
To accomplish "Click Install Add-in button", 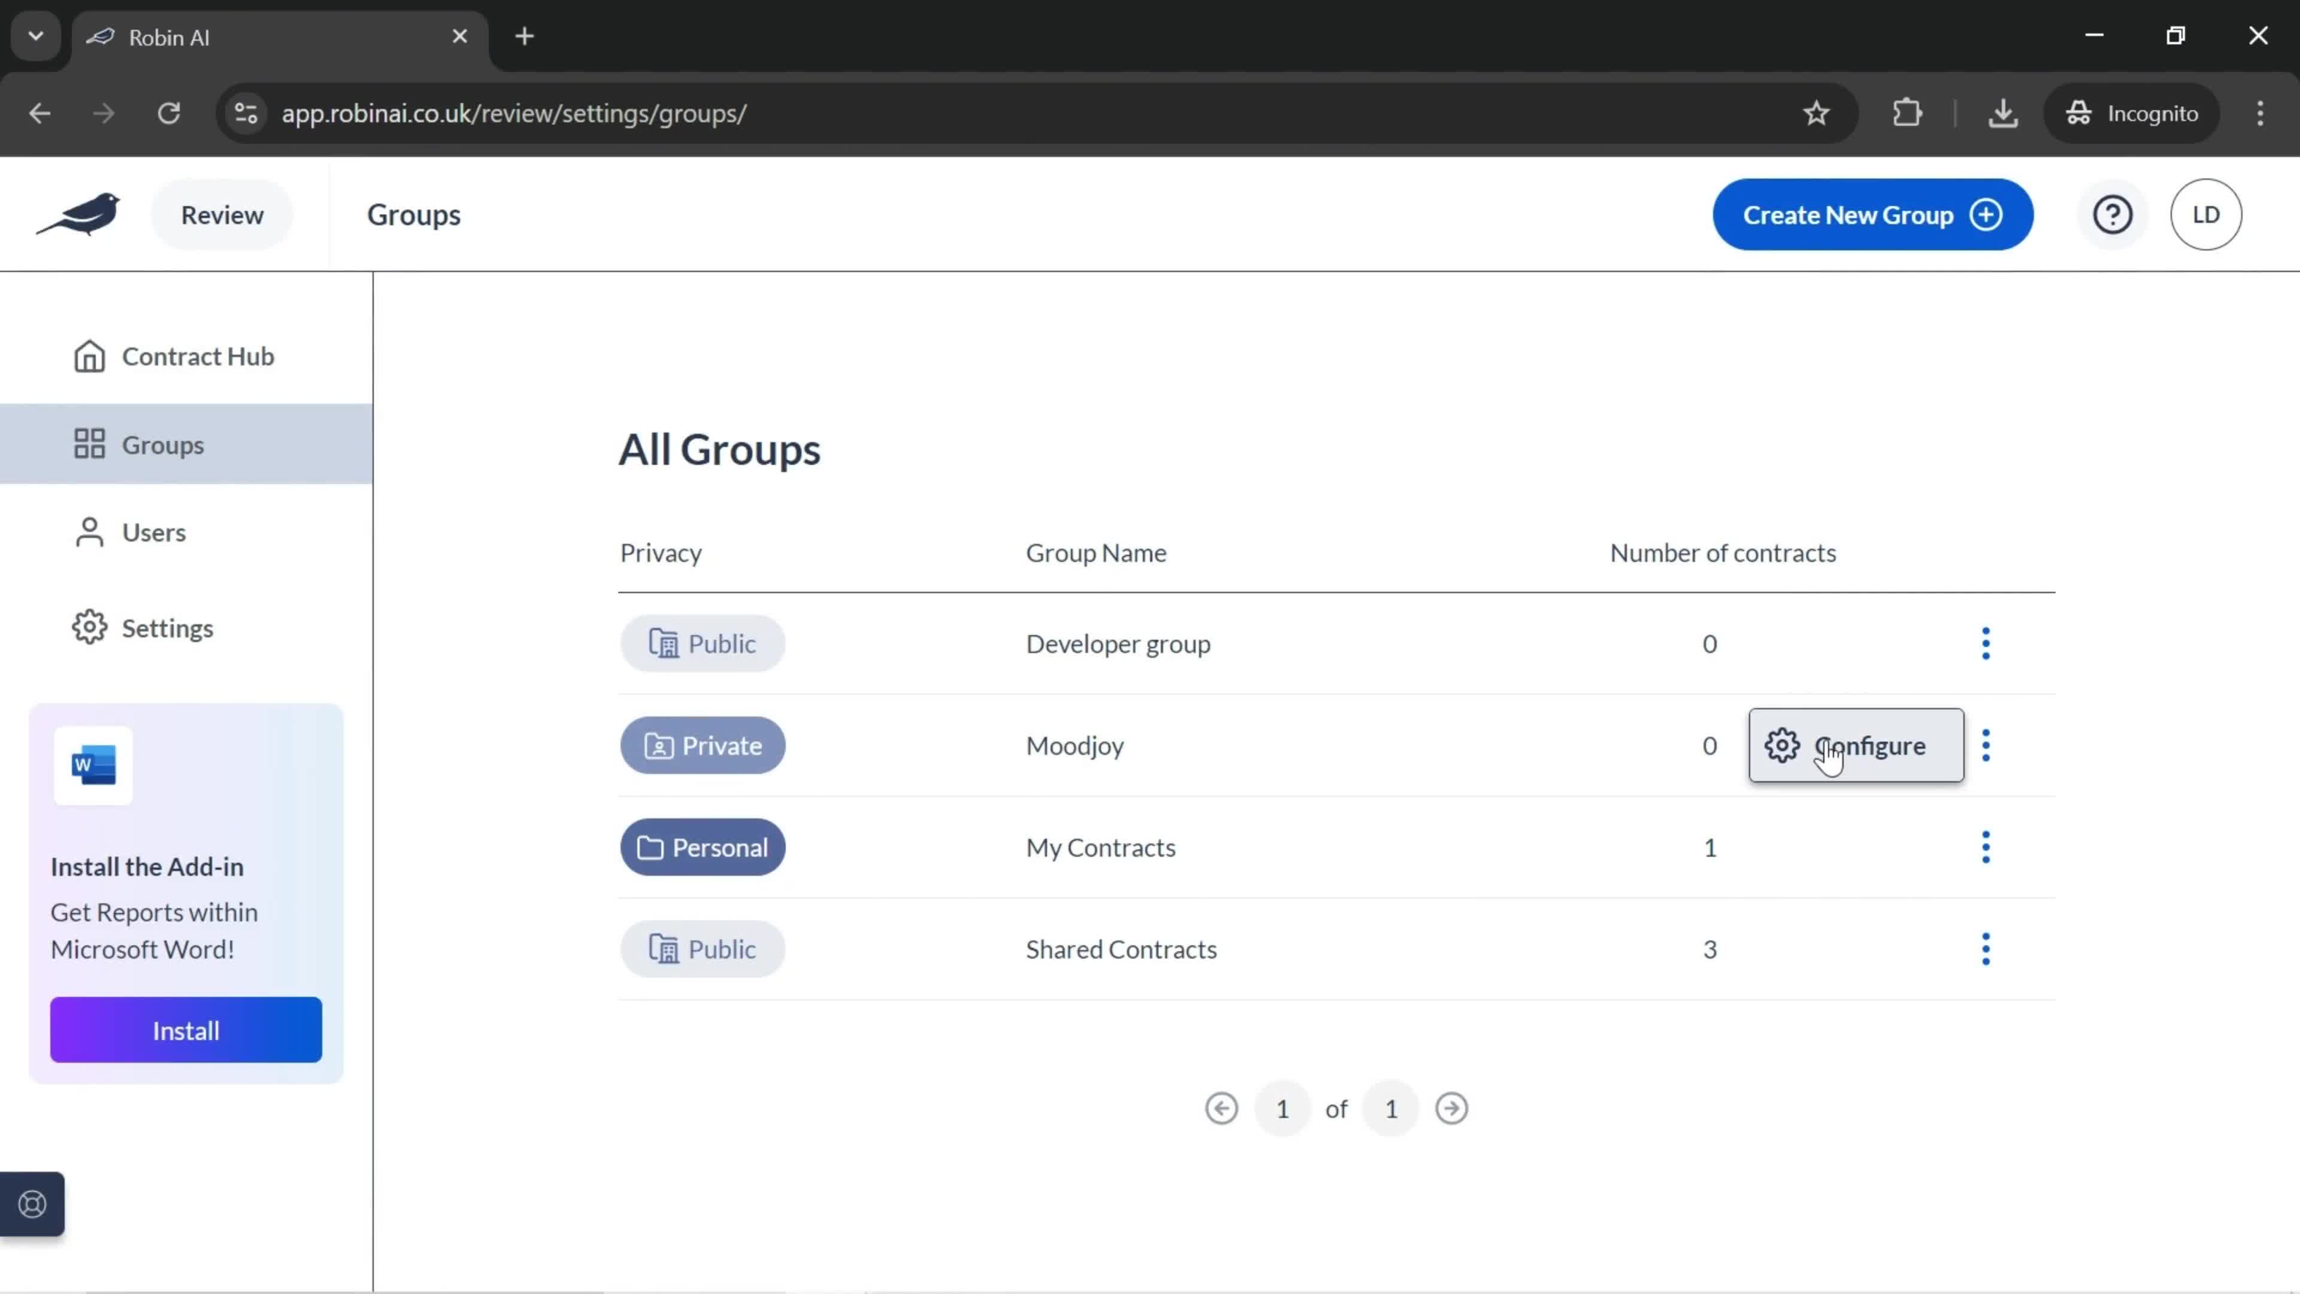I will [185, 1030].
